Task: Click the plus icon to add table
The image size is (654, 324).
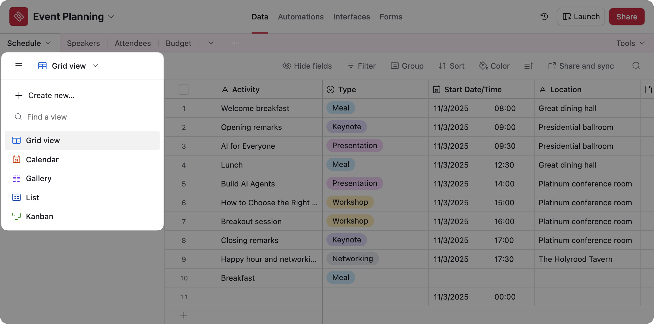Action: (x=235, y=43)
